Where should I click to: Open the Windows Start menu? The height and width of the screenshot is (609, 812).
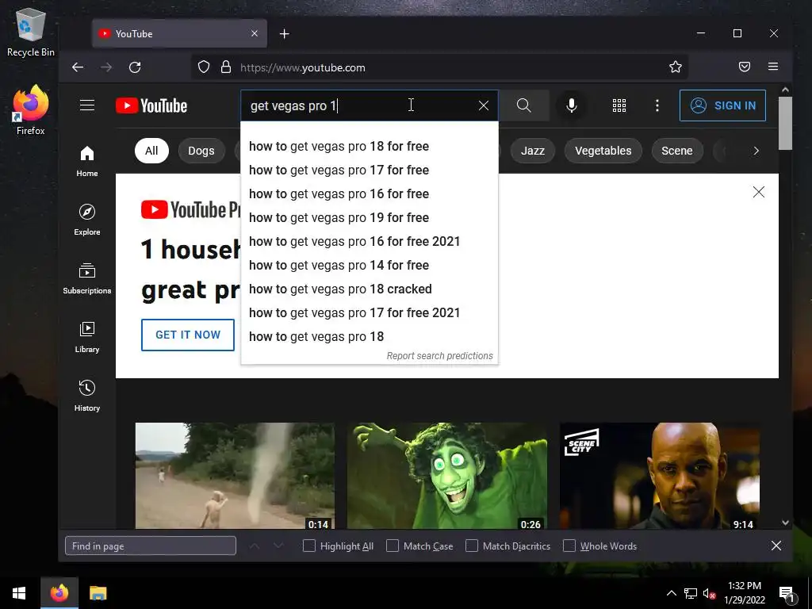click(x=19, y=593)
